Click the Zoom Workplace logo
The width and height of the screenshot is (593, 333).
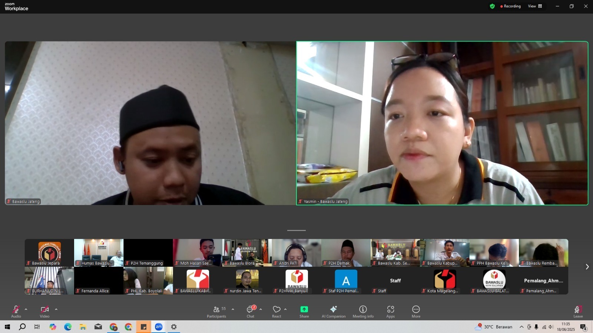pyautogui.click(x=16, y=6)
